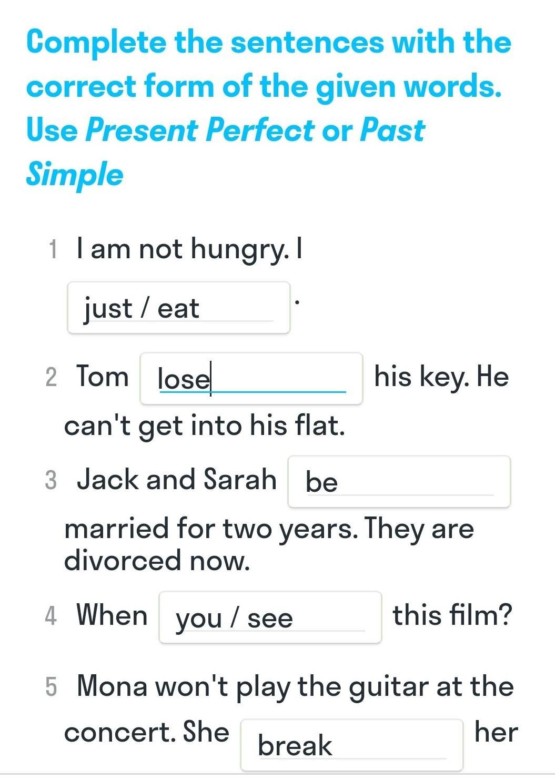
Task: Click the italic "Present Perfect" text
Action: [200, 130]
